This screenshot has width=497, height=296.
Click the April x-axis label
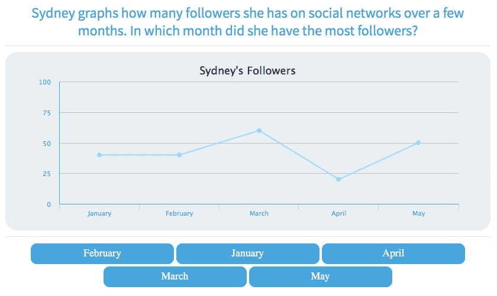338,213
